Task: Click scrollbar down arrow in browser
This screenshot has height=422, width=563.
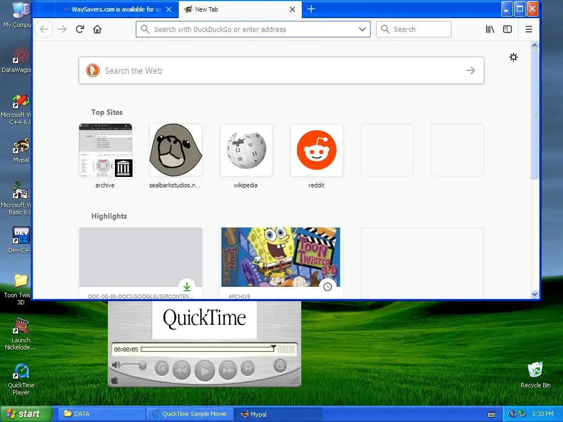Action: (534, 295)
